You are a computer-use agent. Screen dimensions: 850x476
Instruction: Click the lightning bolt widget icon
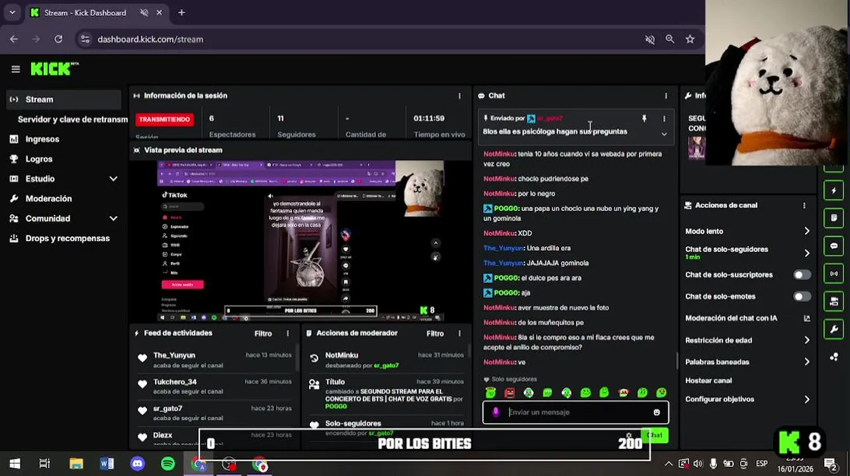click(833, 190)
